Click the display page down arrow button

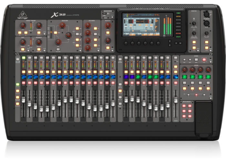(170, 45)
